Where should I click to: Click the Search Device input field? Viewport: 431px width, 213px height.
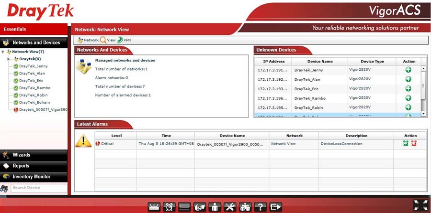38,188
